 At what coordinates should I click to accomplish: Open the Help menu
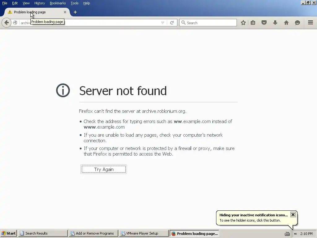tap(87, 3)
